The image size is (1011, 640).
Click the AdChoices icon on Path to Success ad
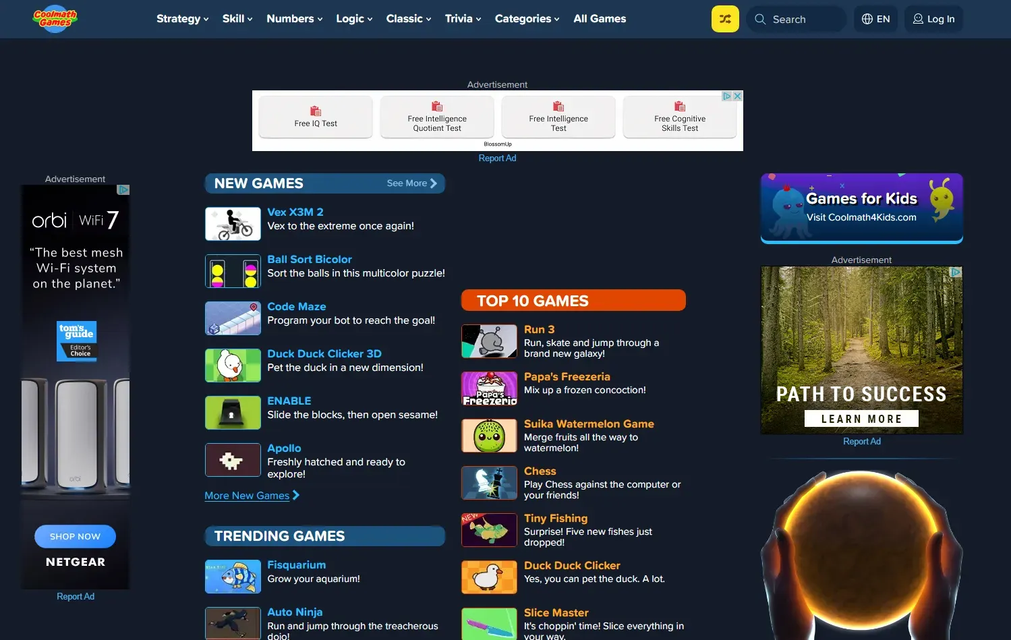pyautogui.click(x=956, y=272)
